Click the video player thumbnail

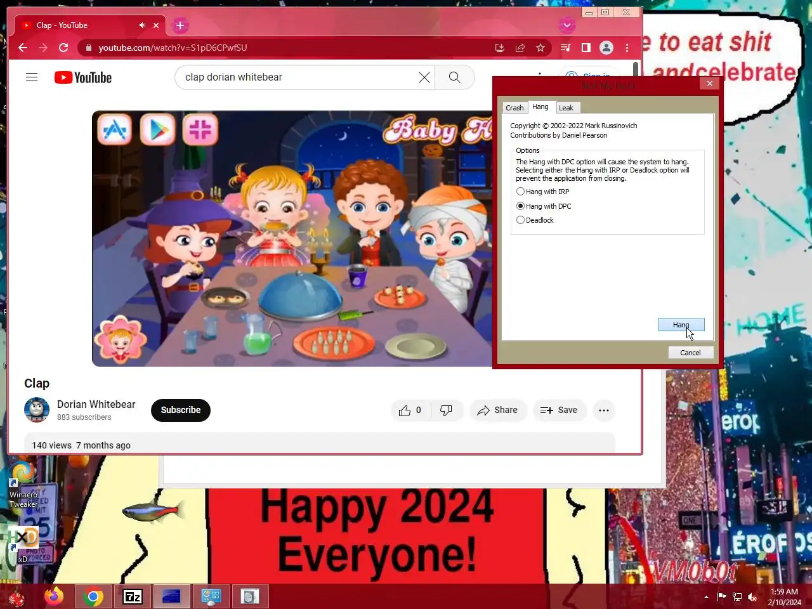292,239
